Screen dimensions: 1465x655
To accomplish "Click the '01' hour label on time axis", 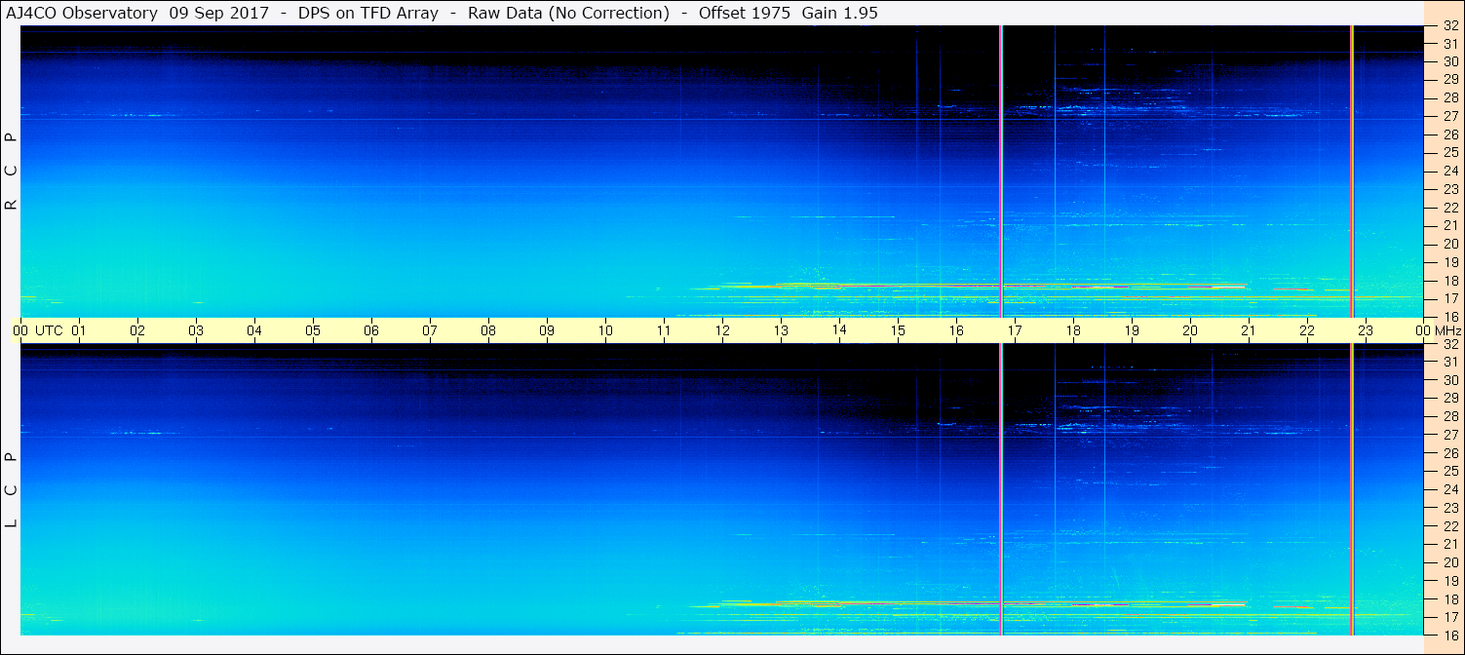I will tap(79, 330).
